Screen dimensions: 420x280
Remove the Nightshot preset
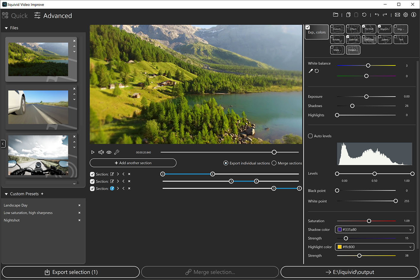click(79, 220)
